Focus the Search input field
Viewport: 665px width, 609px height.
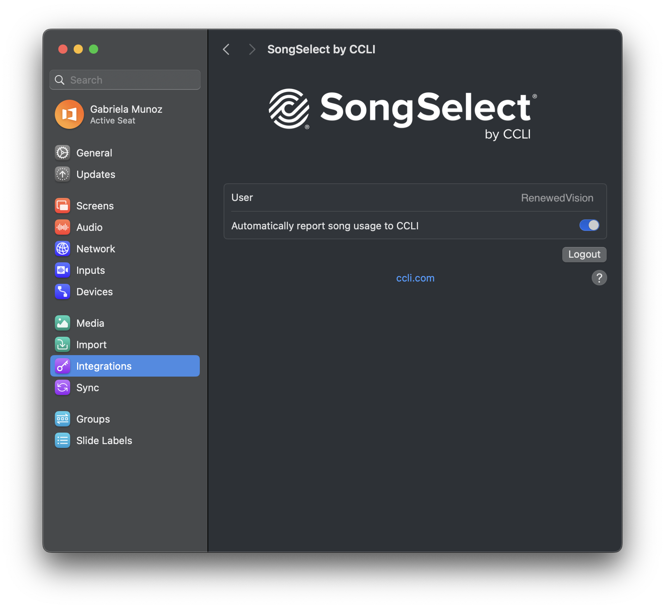tap(125, 80)
